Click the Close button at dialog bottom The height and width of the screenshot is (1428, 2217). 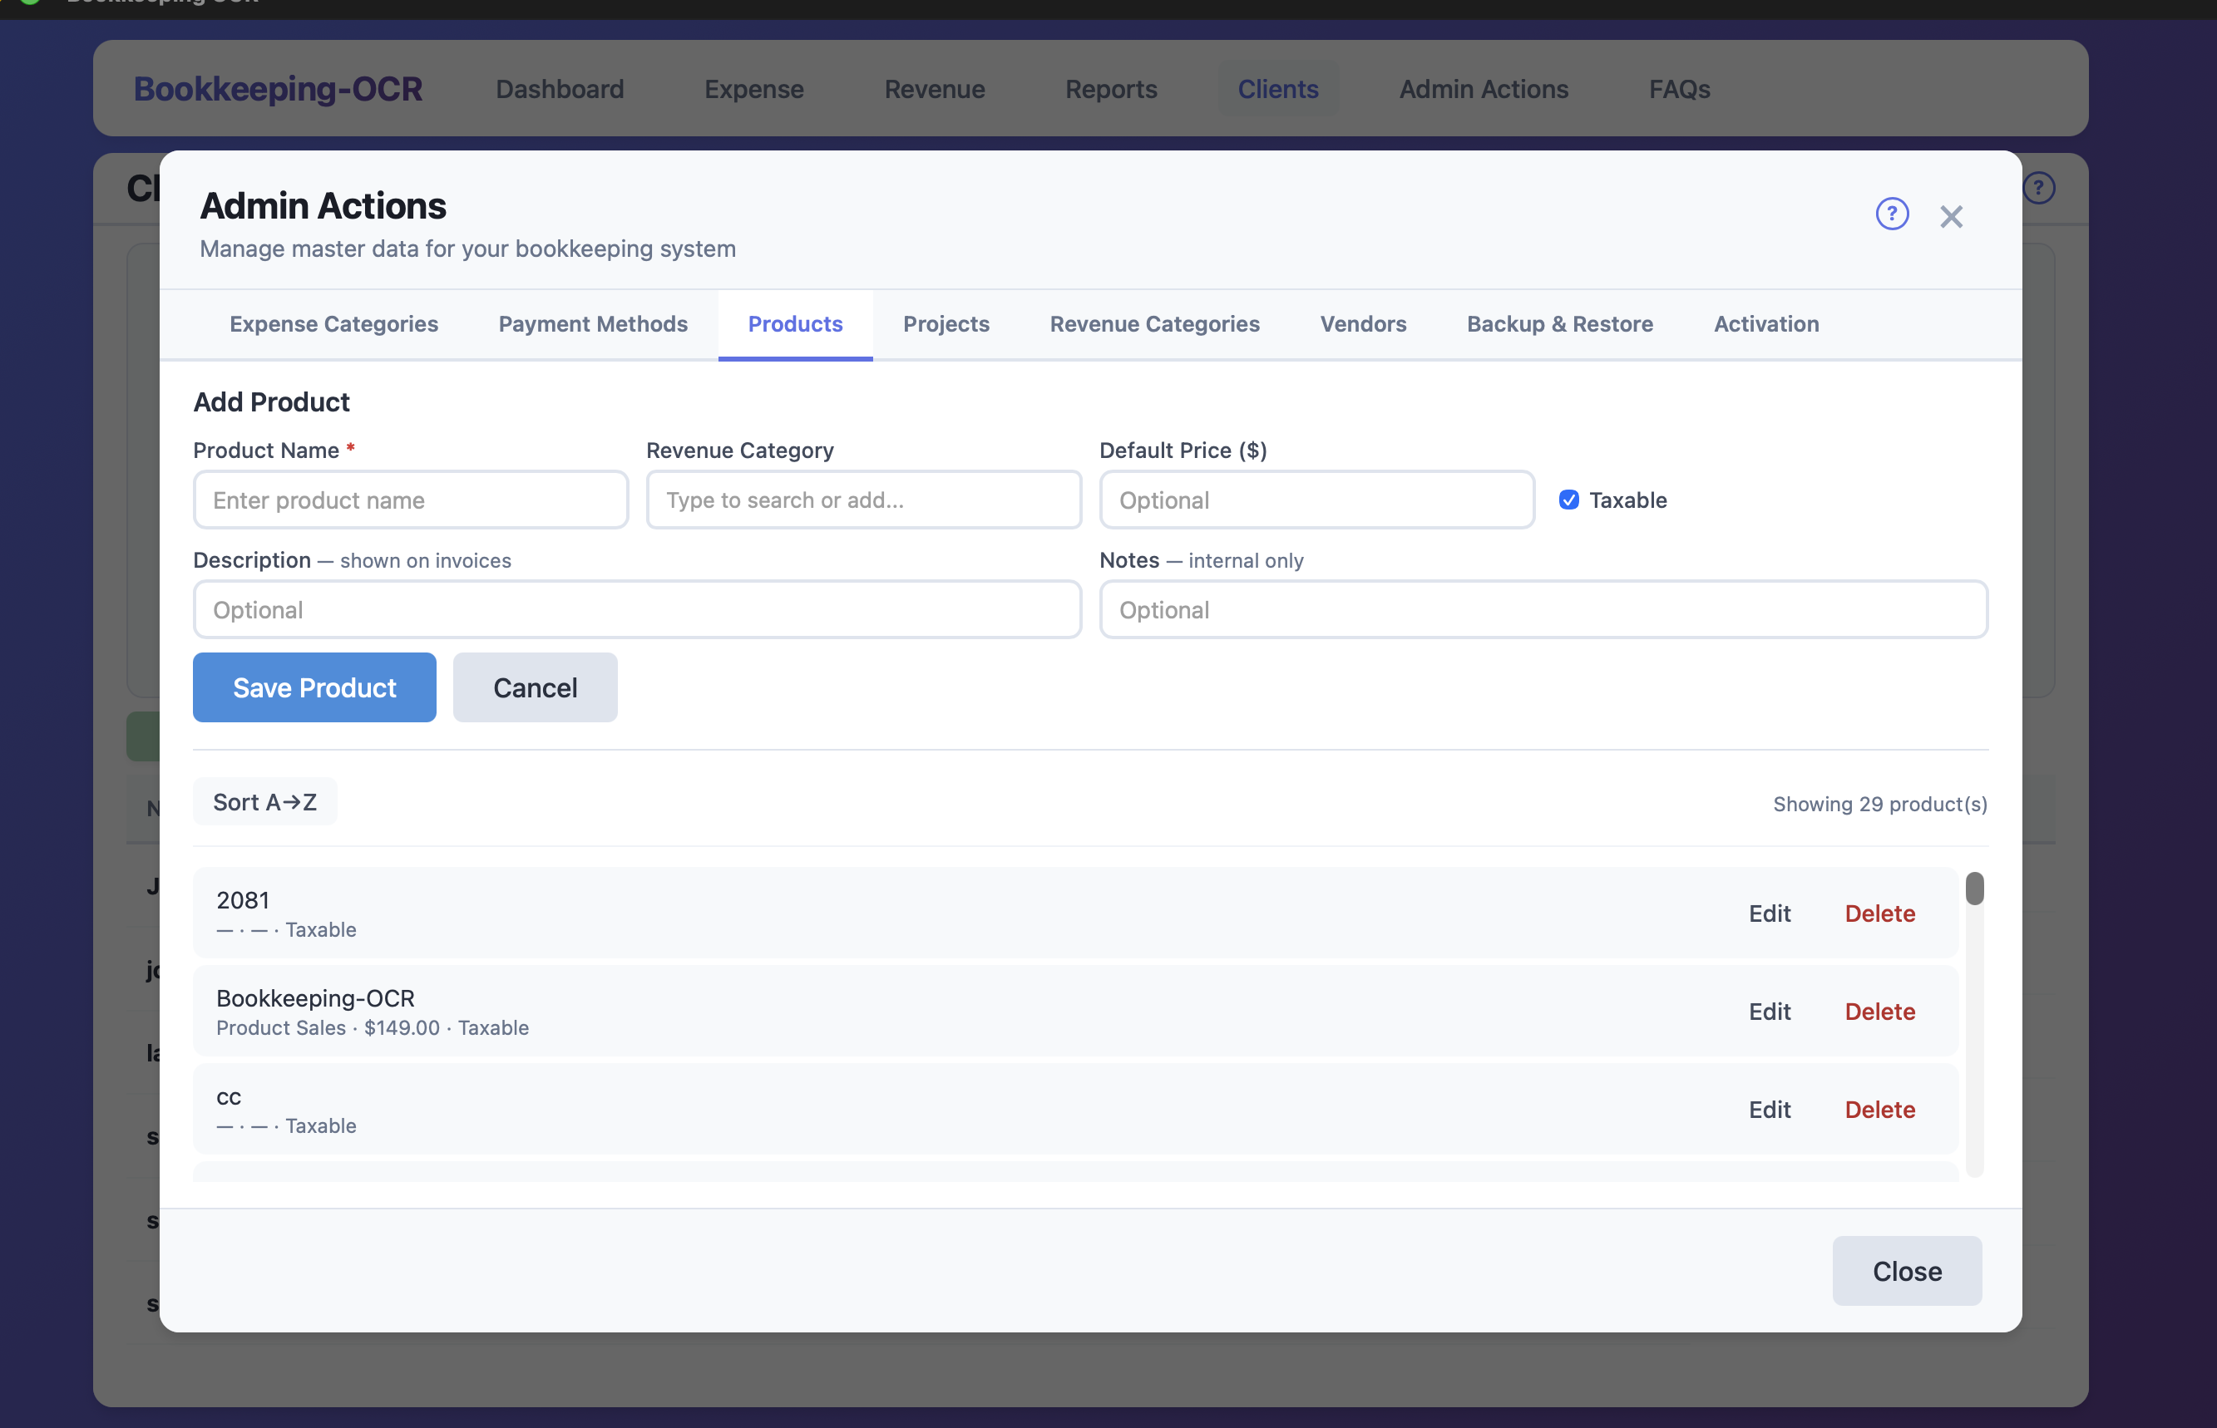tap(1906, 1270)
